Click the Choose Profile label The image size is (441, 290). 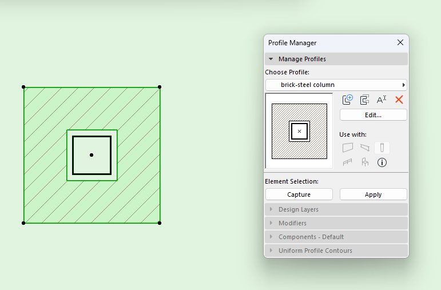(x=287, y=72)
